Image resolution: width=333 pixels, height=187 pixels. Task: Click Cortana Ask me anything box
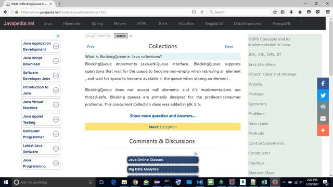click(x=53, y=182)
